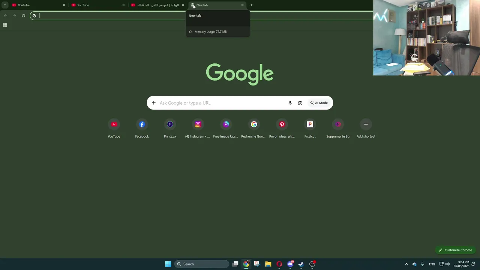Switch to the Arabic-titled YouTube tab
Image resolution: width=480 pixels, height=270 pixels.
(157, 5)
